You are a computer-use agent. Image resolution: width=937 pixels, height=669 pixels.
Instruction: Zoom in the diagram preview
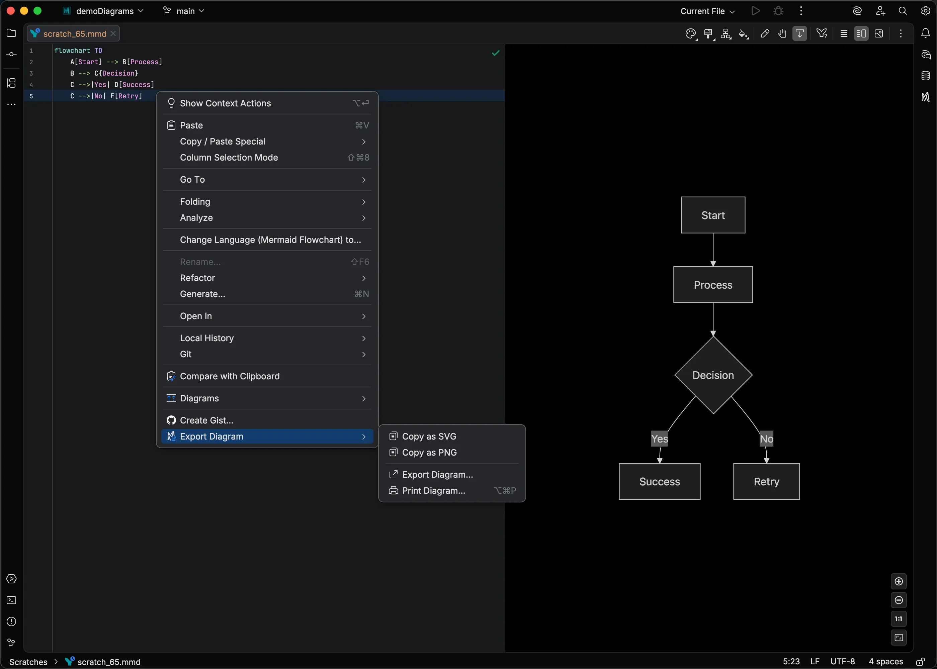(x=899, y=581)
